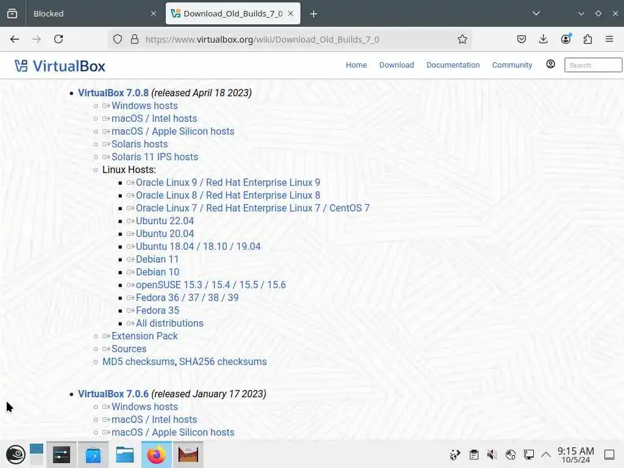624x468 pixels.
Task: Open the extensions puzzle icon
Action: [x=587, y=39]
